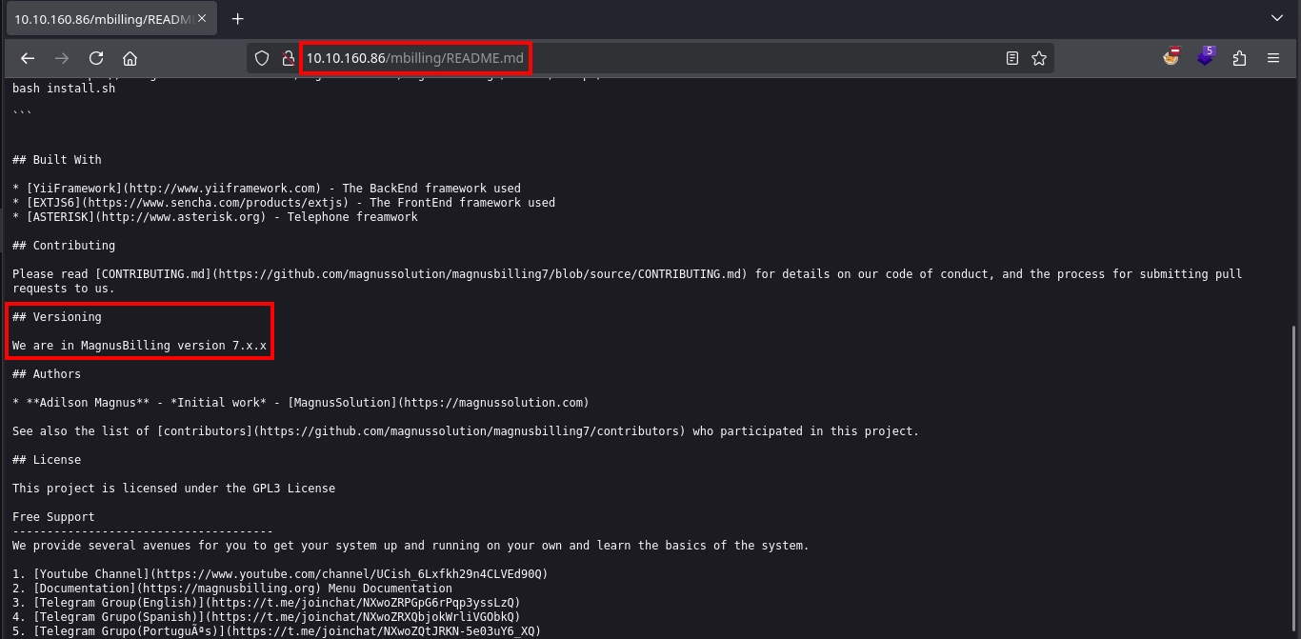Click the 'bash install.sh' line

[x=64, y=89]
